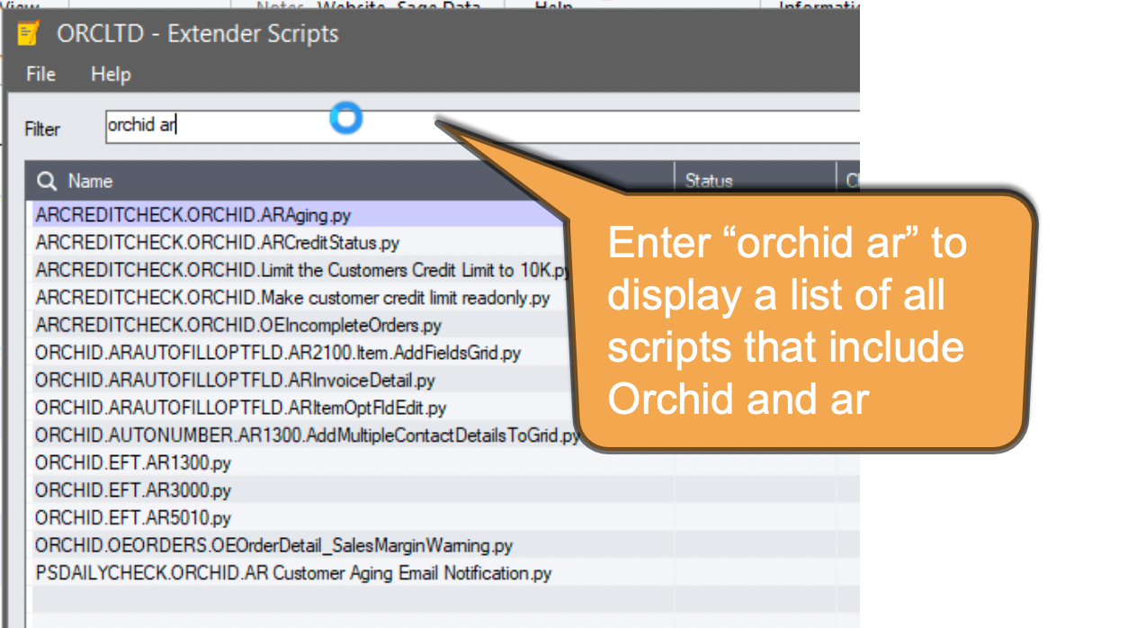Select ORCHID.ARAUTOFILLOPTFLD.ARItemOptFldEdit.py
The image size is (1137, 628).
240,408
